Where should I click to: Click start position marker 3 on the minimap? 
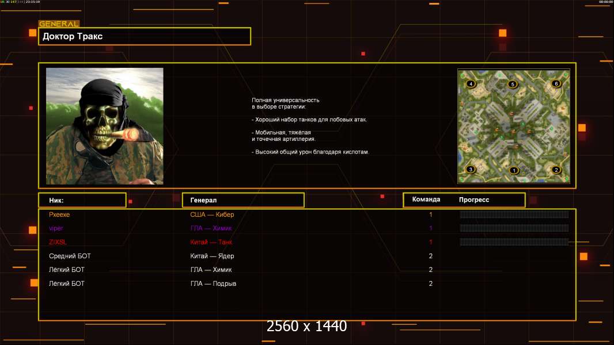coord(471,169)
